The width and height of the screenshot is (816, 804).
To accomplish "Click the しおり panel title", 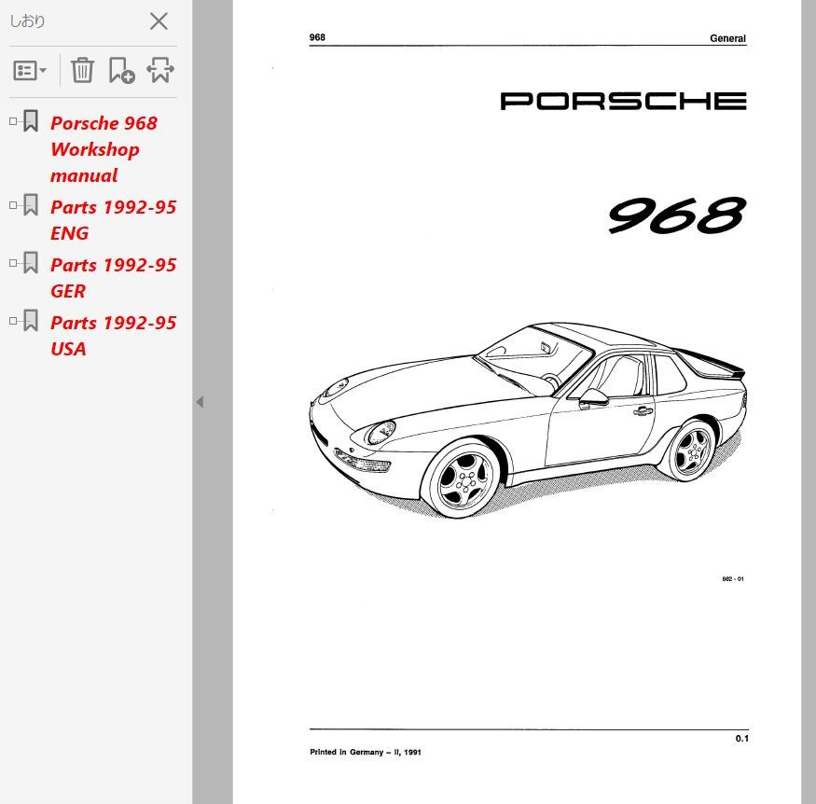I will coord(27,21).
